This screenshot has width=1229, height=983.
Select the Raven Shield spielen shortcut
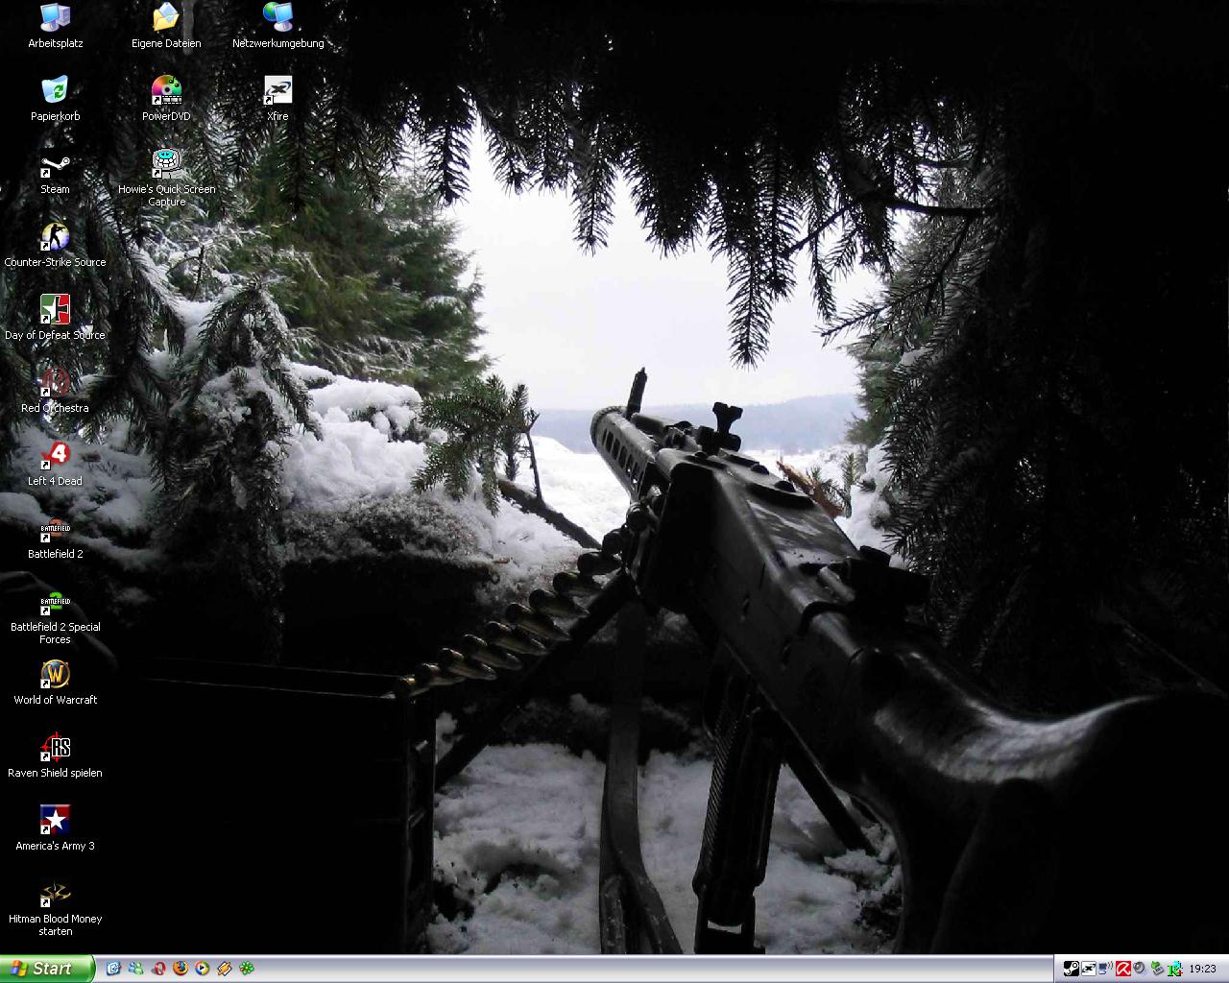tap(56, 756)
